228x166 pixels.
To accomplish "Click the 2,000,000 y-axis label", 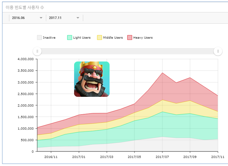I will coord(25,105).
